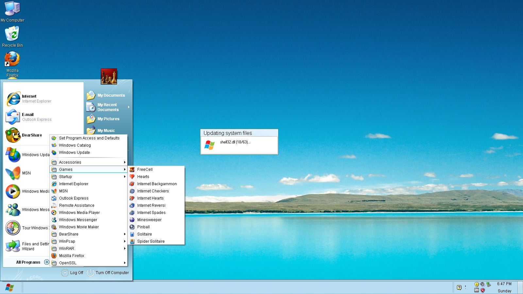Launch the Hearts card game

(156, 177)
